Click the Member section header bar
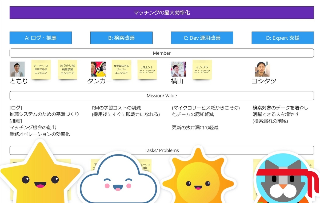320x203 pixels. [162, 53]
